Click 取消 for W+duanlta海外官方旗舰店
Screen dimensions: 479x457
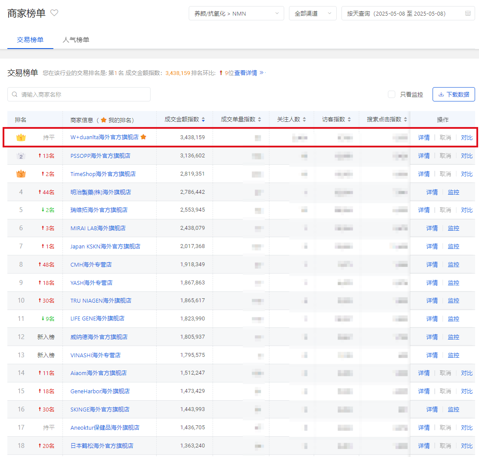click(x=446, y=138)
